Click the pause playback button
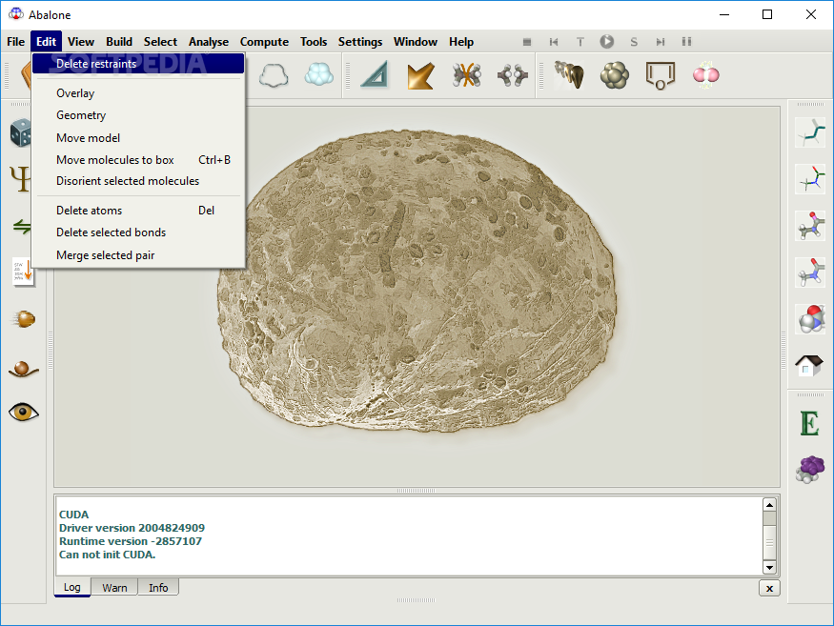The width and height of the screenshot is (834, 626). coord(686,42)
